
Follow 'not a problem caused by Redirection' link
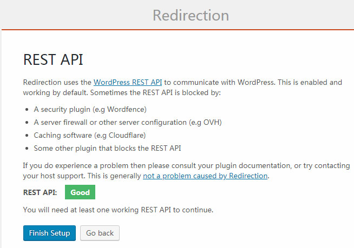(205, 176)
